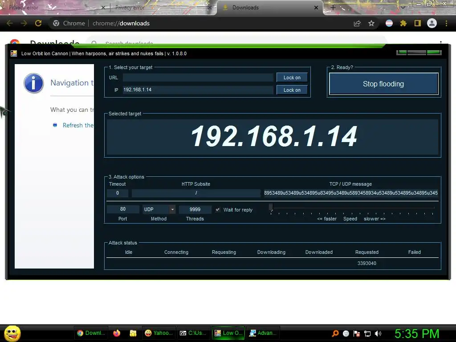Click the Failed column header

[415, 252]
